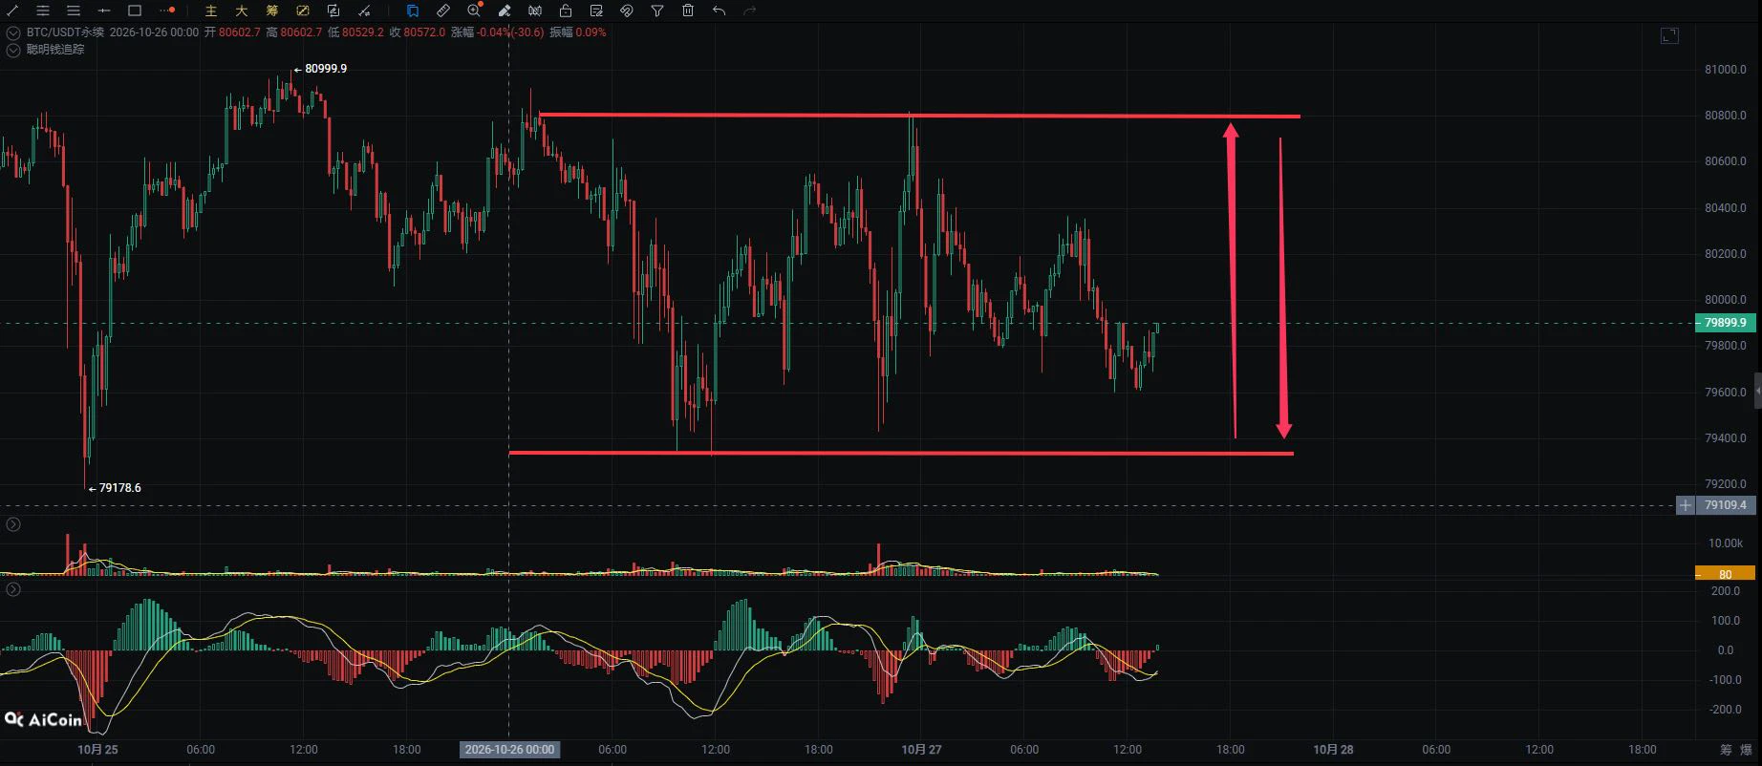Click the 筹 button at bottom right
This screenshot has height=766, width=1762.
(1726, 750)
